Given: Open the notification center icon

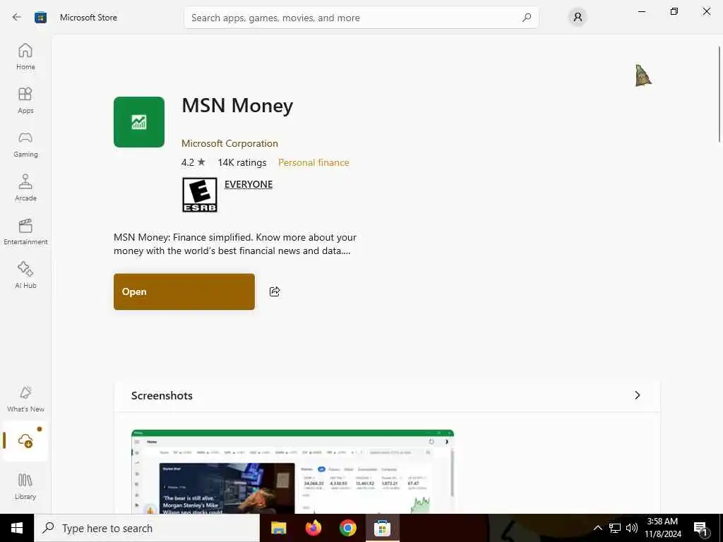Looking at the screenshot, I should click(700, 528).
